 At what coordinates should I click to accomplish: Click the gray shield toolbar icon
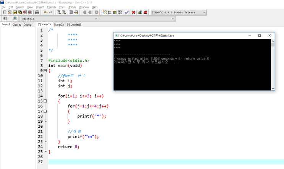(97, 12)
